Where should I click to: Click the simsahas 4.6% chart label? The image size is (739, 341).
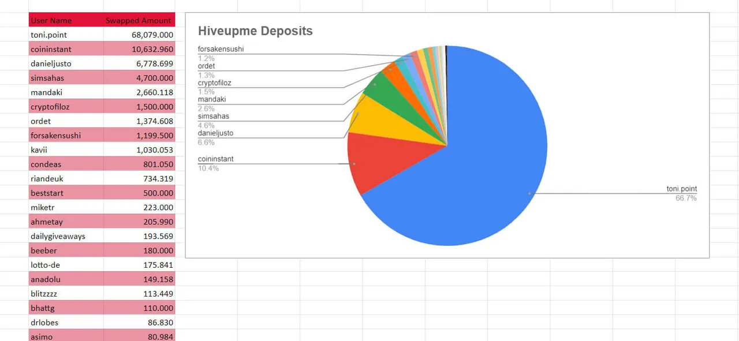click(x=214, y=121)
